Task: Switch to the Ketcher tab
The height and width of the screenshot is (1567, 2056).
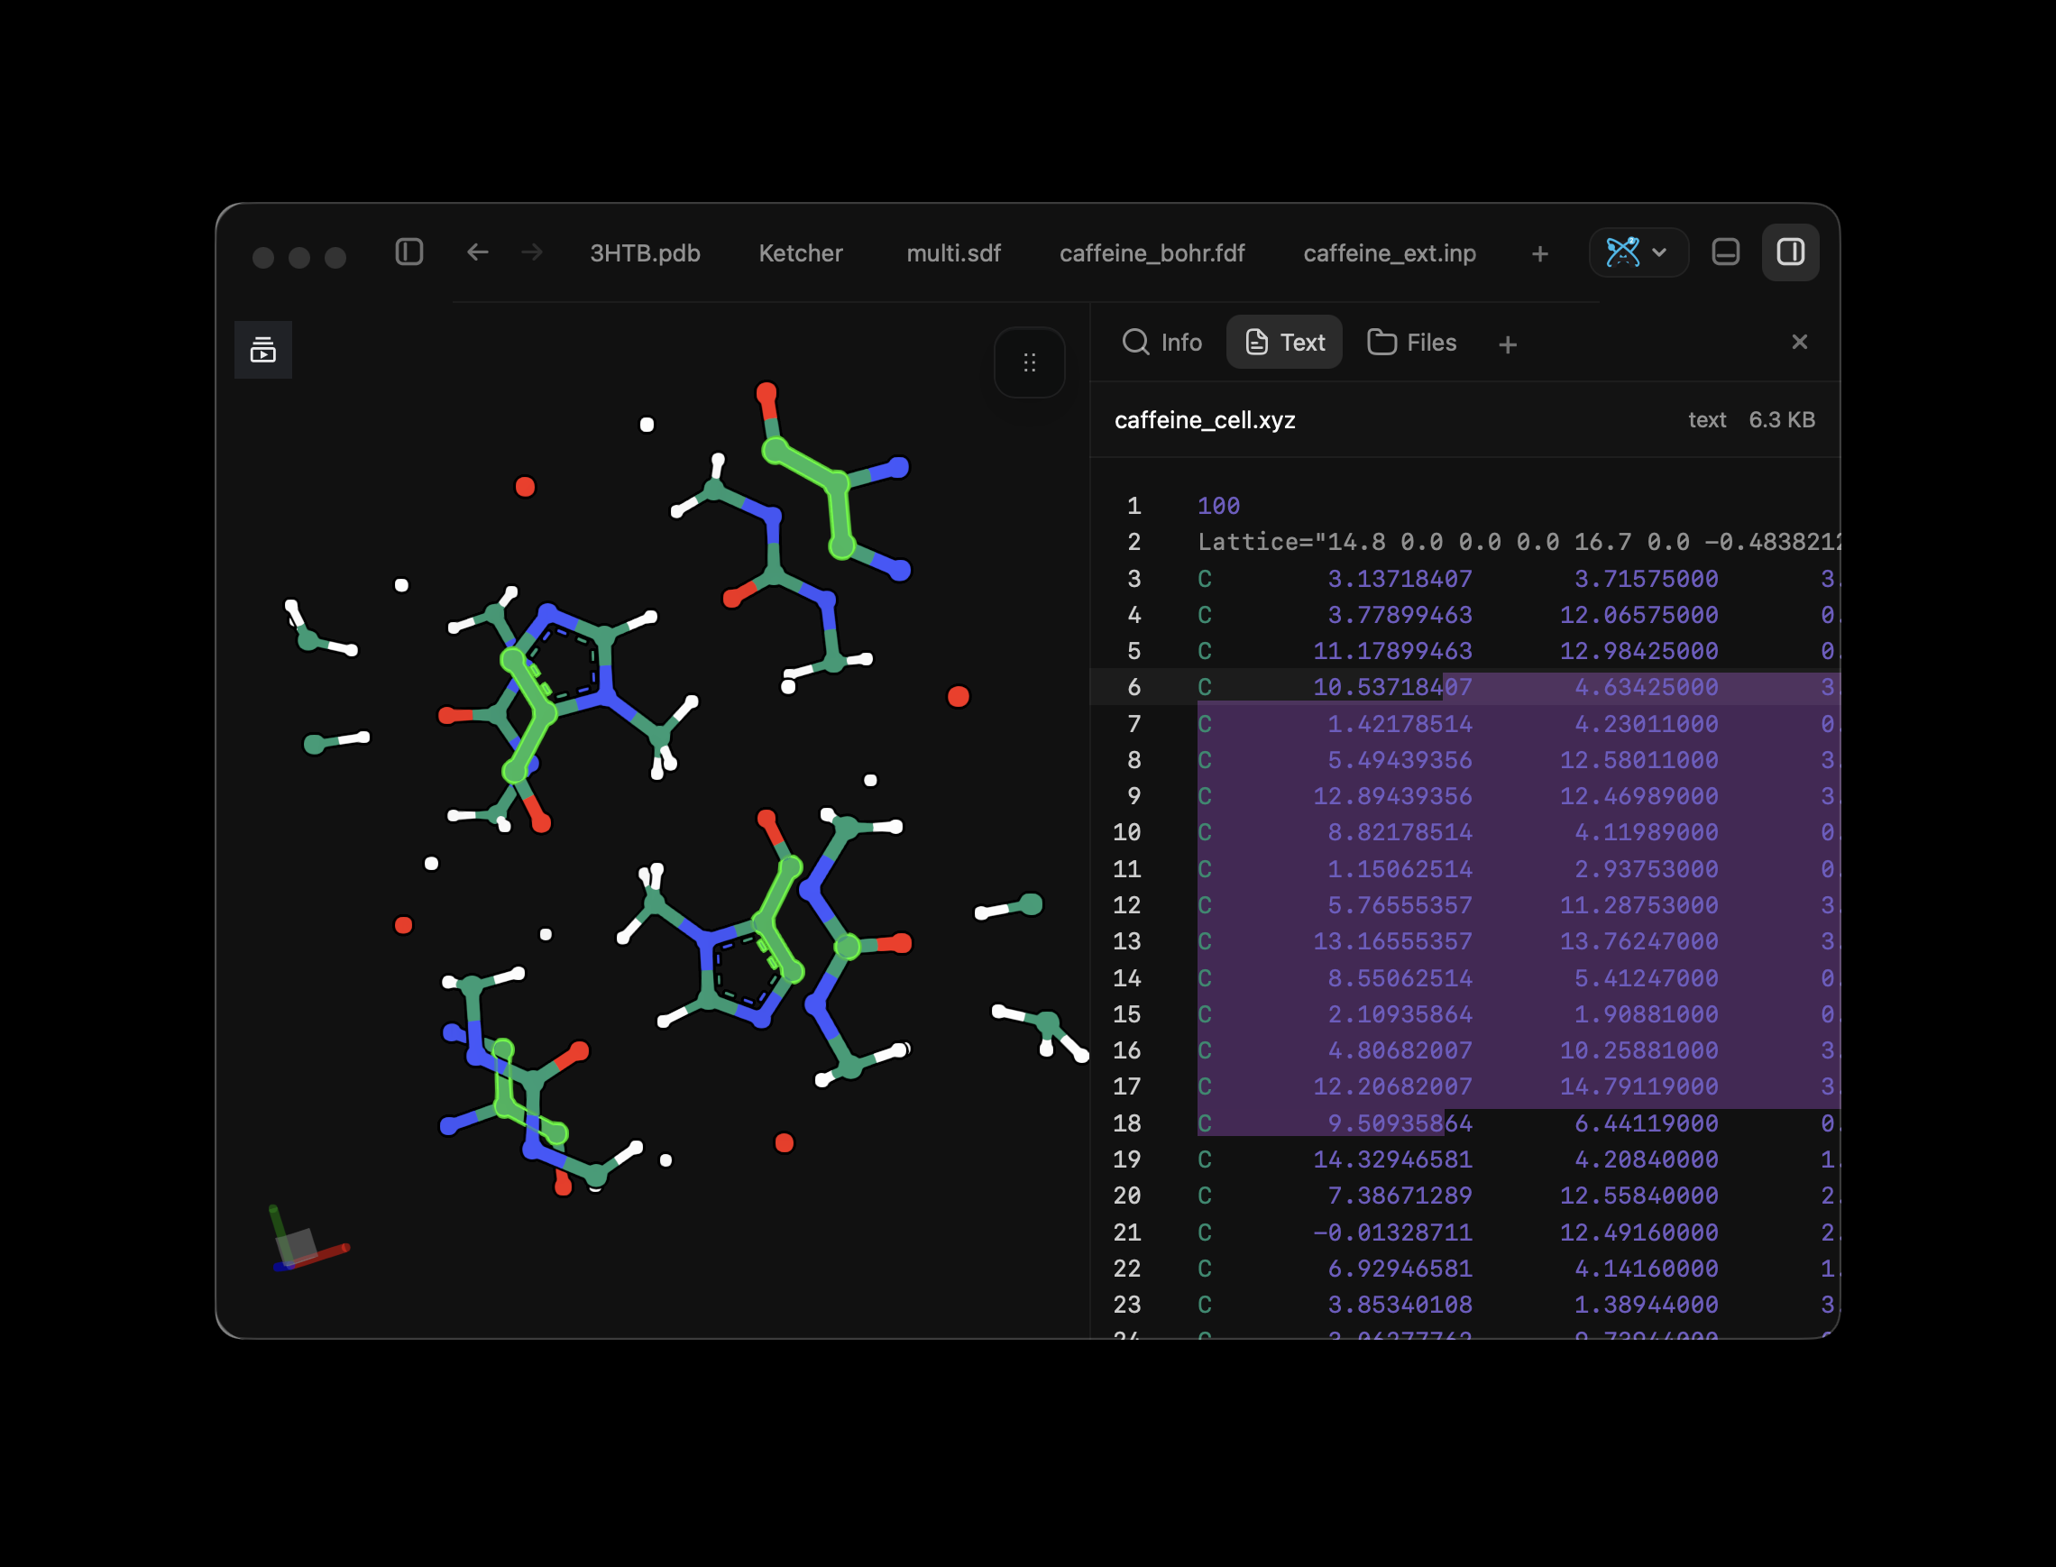Action: pos(801,252)
